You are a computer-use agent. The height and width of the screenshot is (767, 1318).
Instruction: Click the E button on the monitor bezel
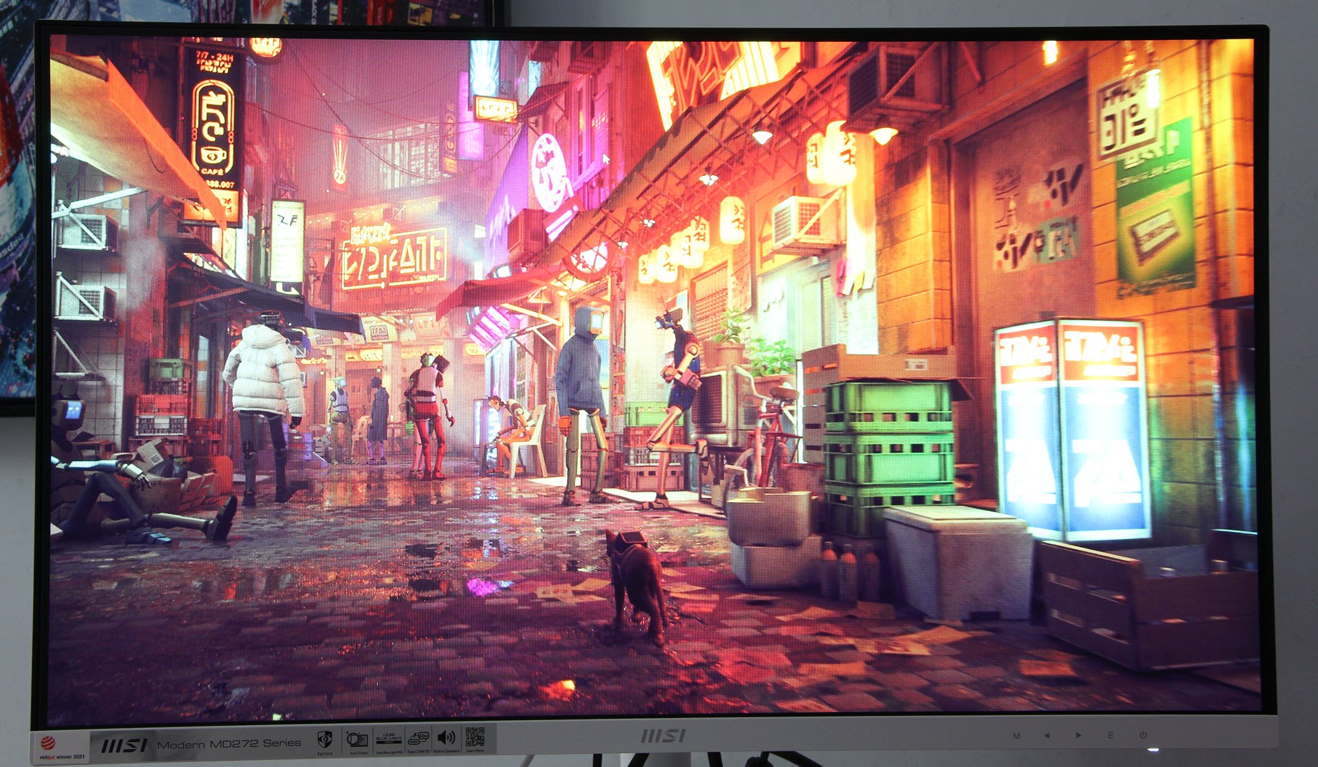click(x=1111, y=735)
